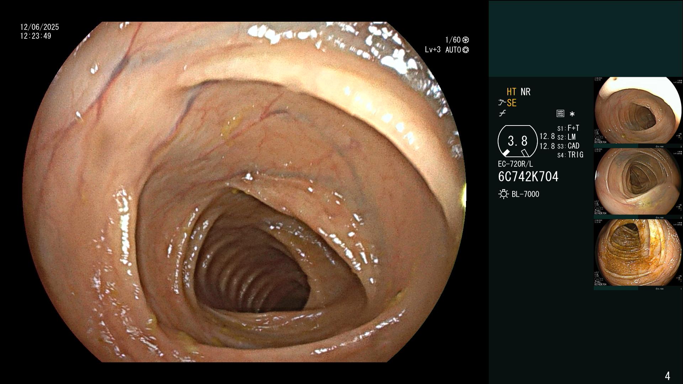Screen dimensions: 683x384
Task: Click the main live endoscope view
Action: [244, 192]
